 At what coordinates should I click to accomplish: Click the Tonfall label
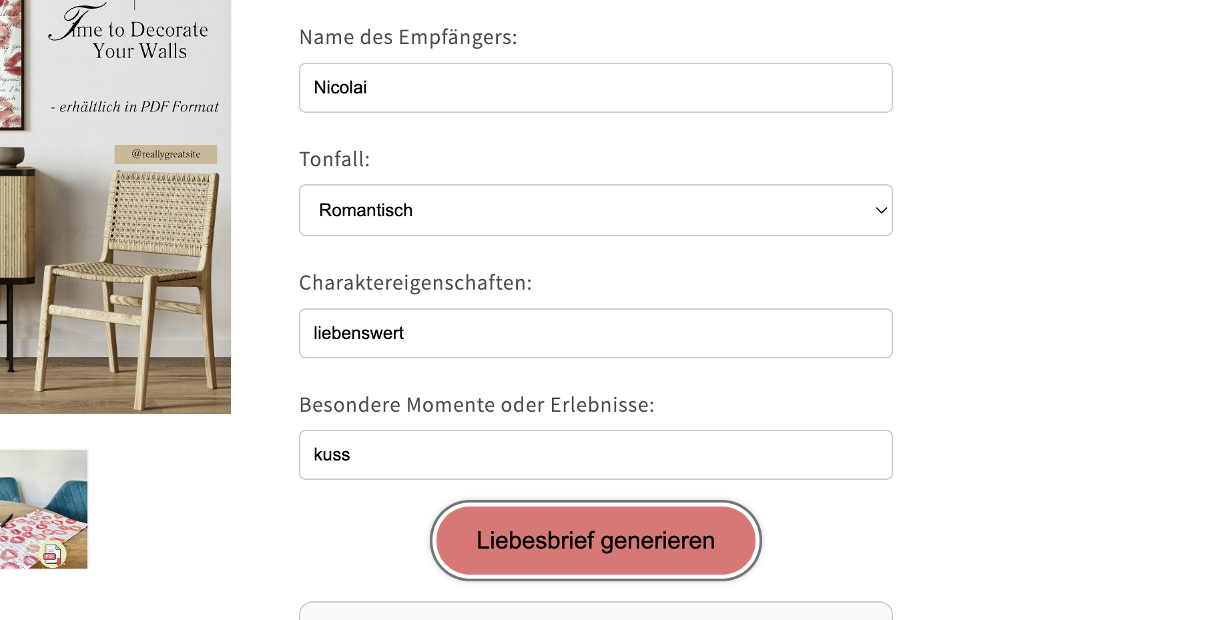(x=334, y=159)
